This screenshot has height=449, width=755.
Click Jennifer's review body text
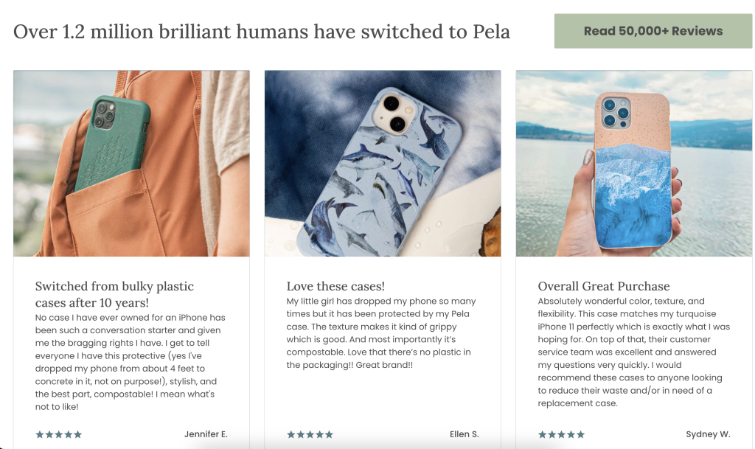click(x=131, y=362)
